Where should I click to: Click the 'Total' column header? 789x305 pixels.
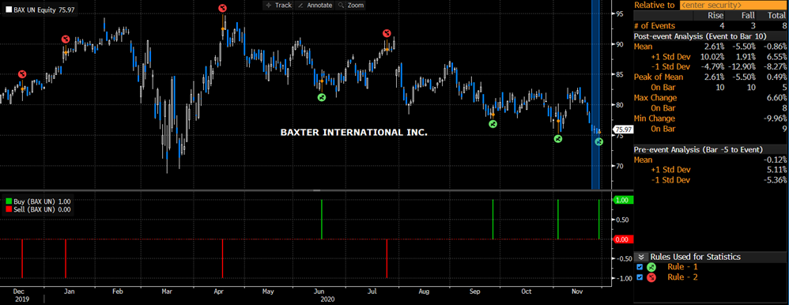tap(776, 16)
